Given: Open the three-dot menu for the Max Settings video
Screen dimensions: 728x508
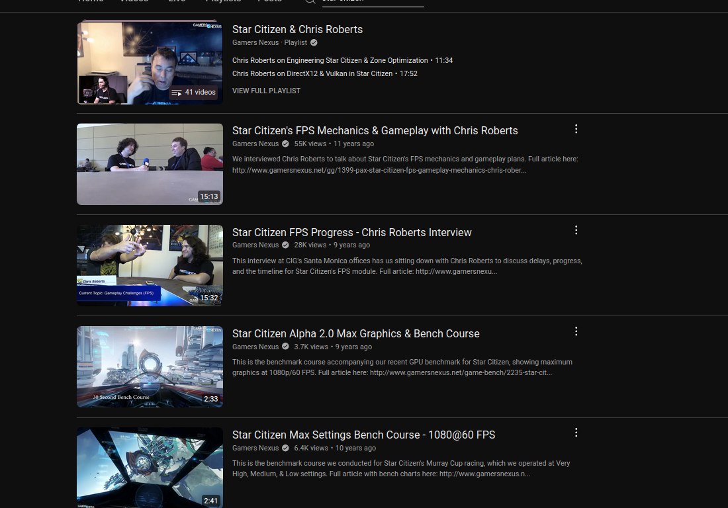Looking at the screenshot, I should 576,433.
